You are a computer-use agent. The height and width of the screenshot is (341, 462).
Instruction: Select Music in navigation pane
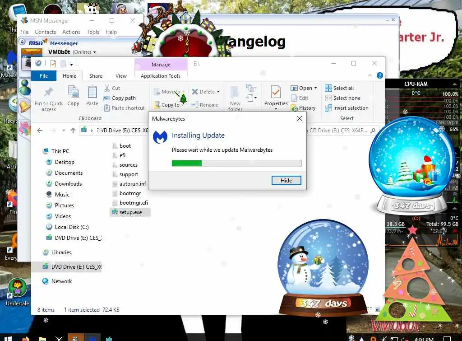tap(58, 195)
